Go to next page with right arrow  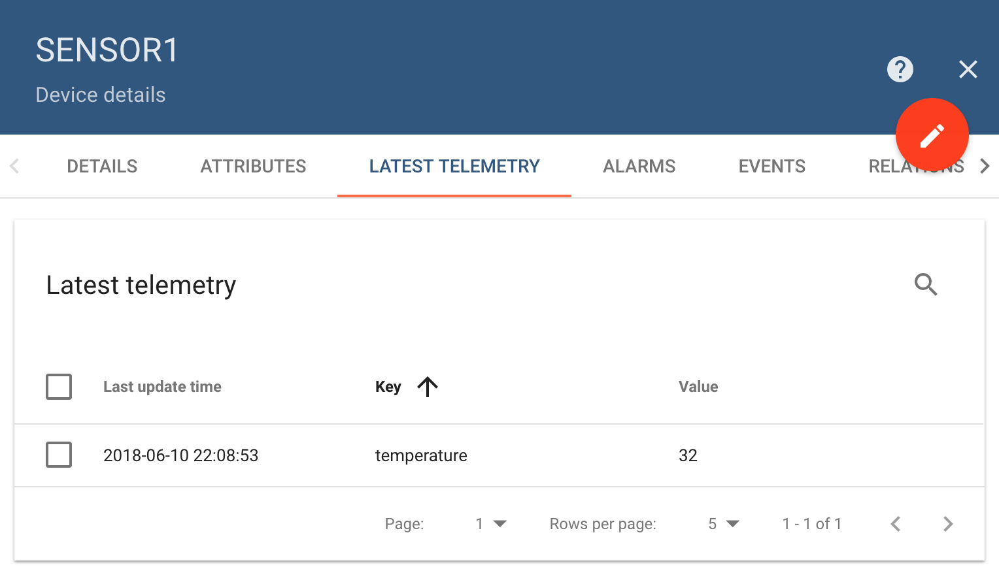pos(948,523)
